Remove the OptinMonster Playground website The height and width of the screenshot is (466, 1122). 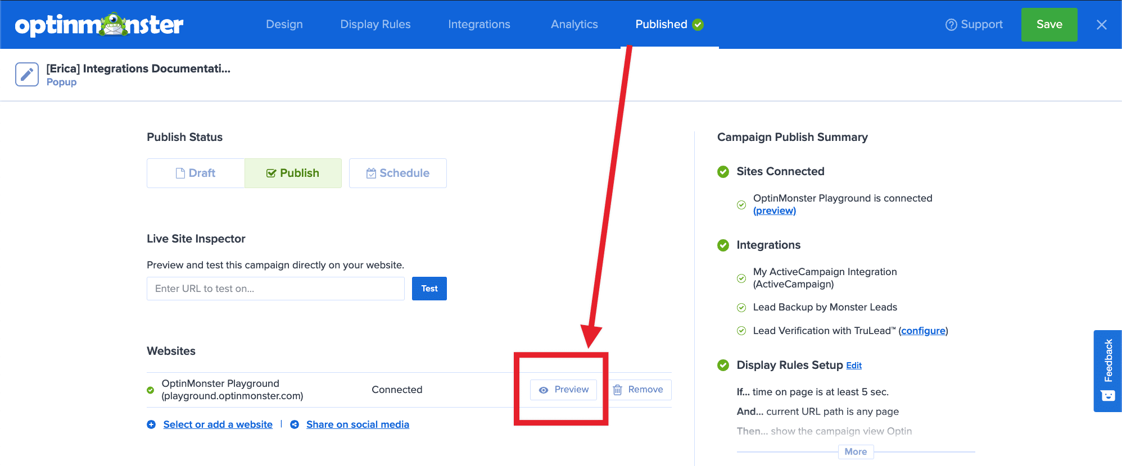638,390
